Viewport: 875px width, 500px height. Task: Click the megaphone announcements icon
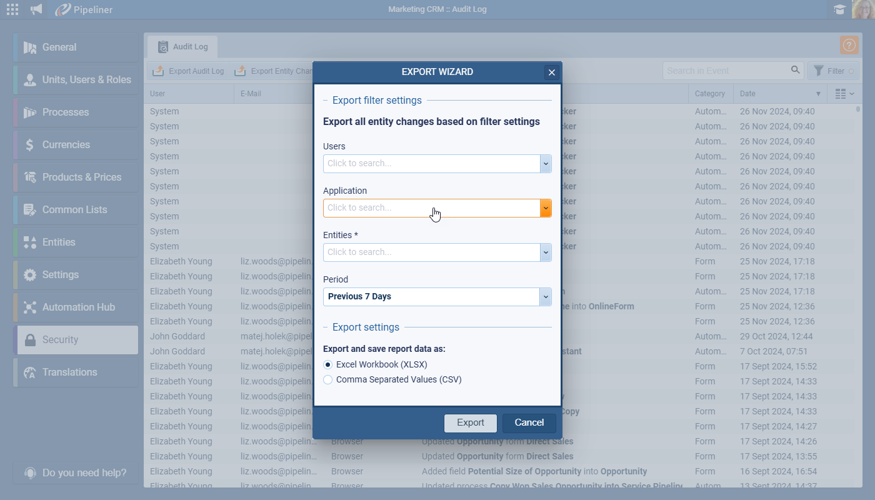point(36,9)
